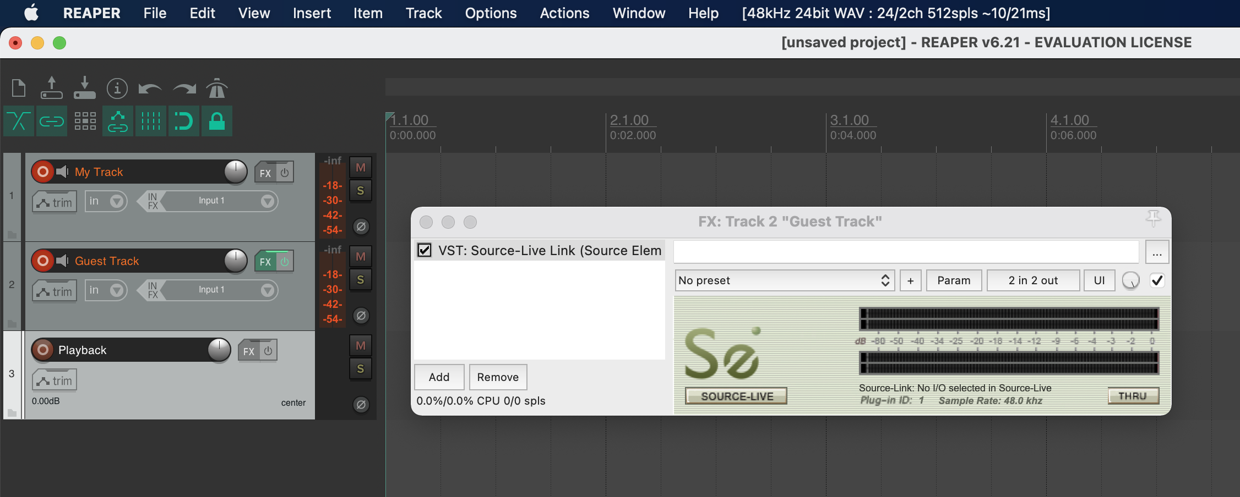Image resolution: width=1240 pixels, height=497 pixels.
Task: Invert phase on Playback track
Action: (x=361, y=405)
